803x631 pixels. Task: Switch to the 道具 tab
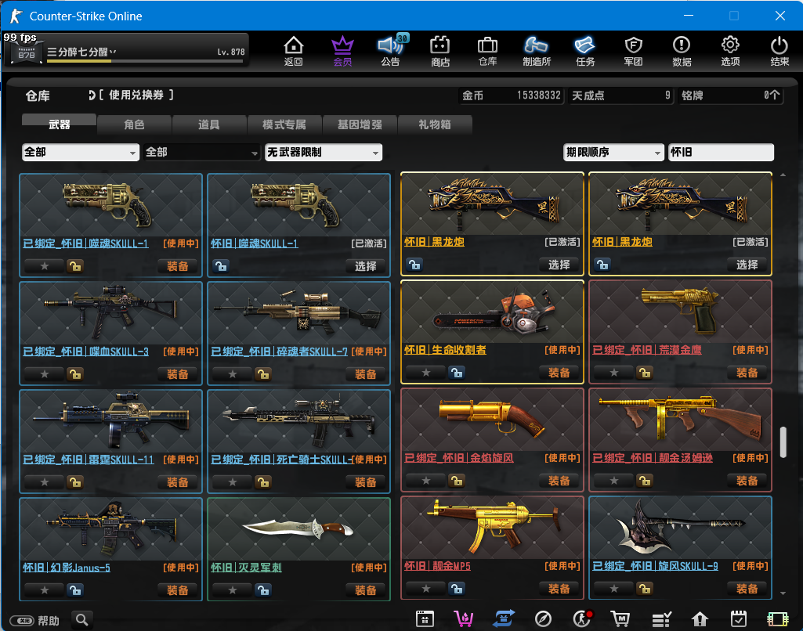point(209,124)
